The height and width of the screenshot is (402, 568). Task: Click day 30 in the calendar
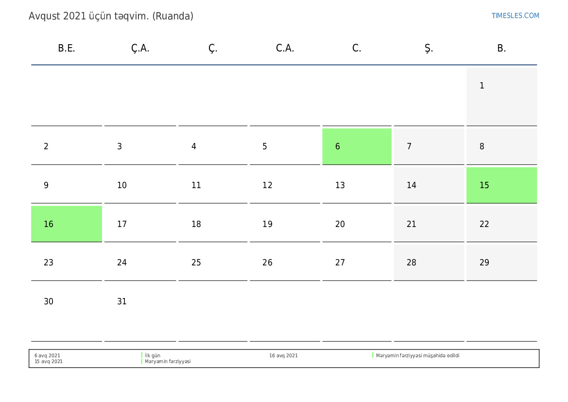67,312
